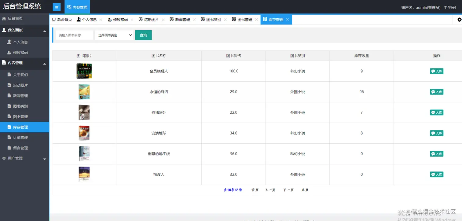Click the hamburger menu toggle icon
The image size is (462, 221).
(x=57, y=7)
